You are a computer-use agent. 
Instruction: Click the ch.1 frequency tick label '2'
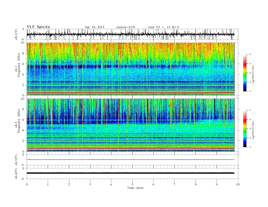[24, 85]
